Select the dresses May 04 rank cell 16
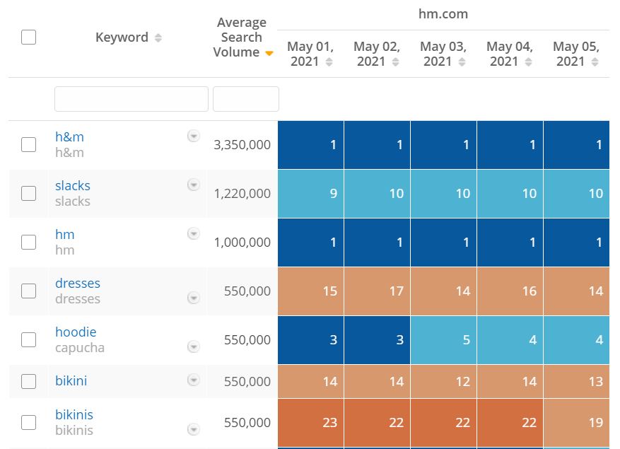This screenshot has height=449, width=620. tap(510, 291)
